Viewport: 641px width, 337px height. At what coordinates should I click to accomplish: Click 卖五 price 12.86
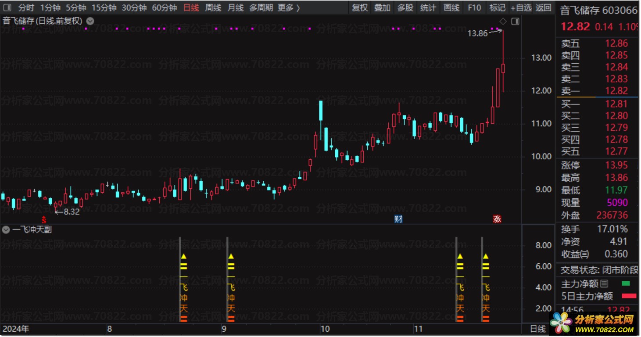pyautogui.click(x=616, y=43)
